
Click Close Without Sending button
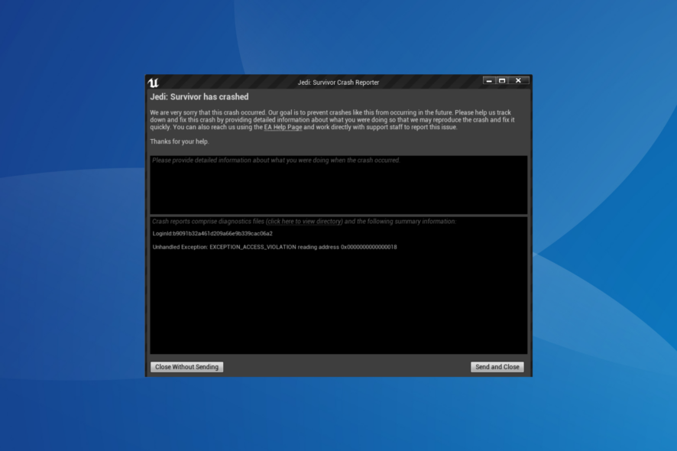186,367
